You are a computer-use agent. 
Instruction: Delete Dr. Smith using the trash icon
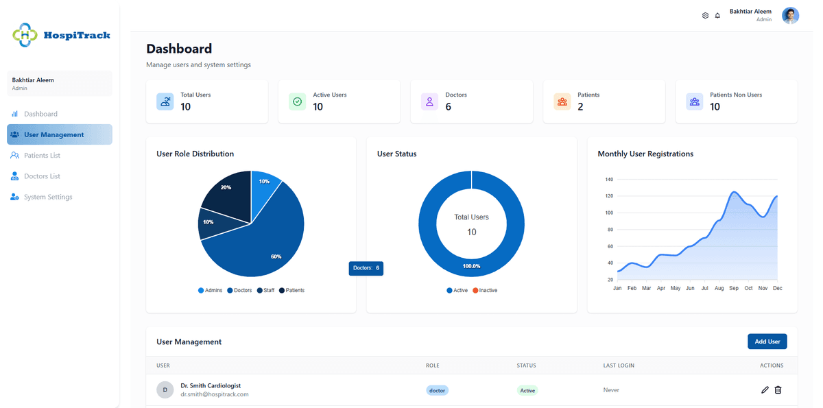[x=778, y=390]
